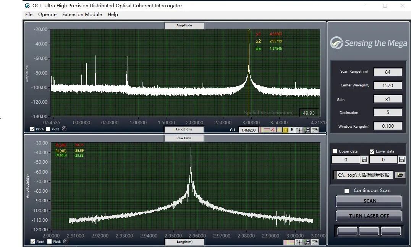Screen dimensions: 411x247
Task: Toggle the lock icon in Amplitude toolbar
Action: point(291,130)
